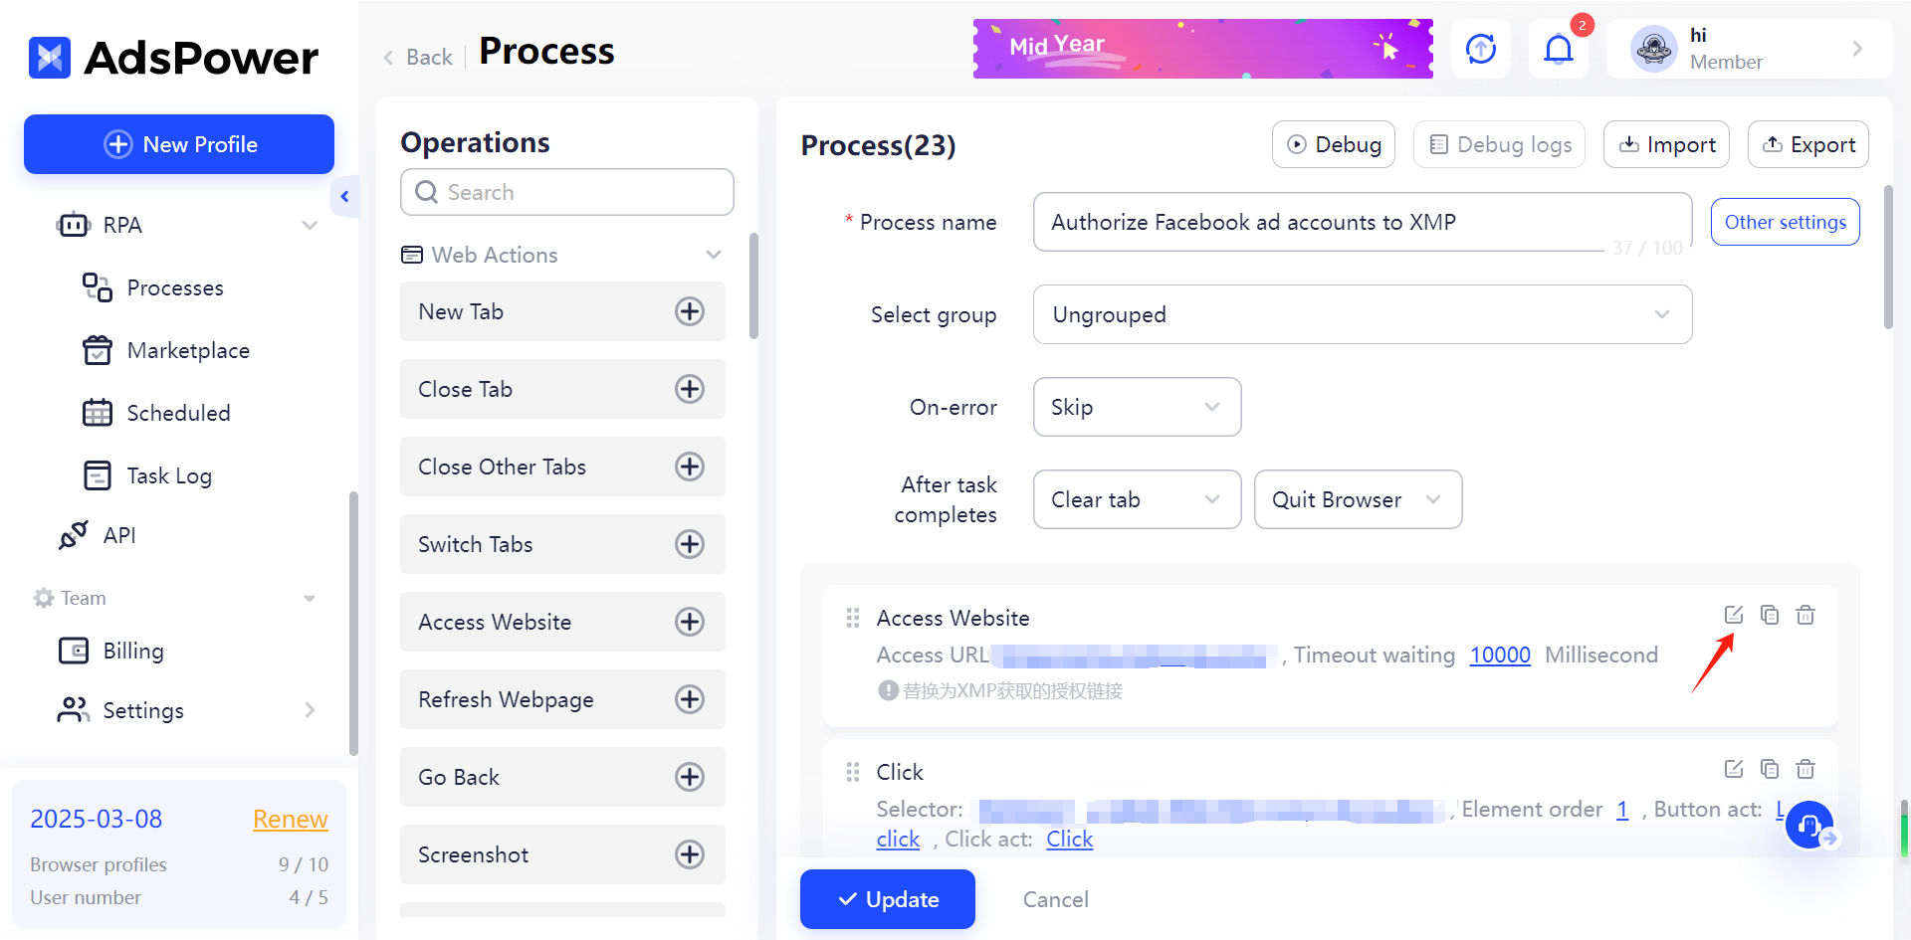Edit the Click step
This screenshot has height=940, width=1911.
point(1734,769)
